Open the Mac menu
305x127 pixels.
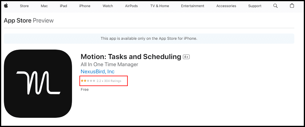click(x=44, y=6)
